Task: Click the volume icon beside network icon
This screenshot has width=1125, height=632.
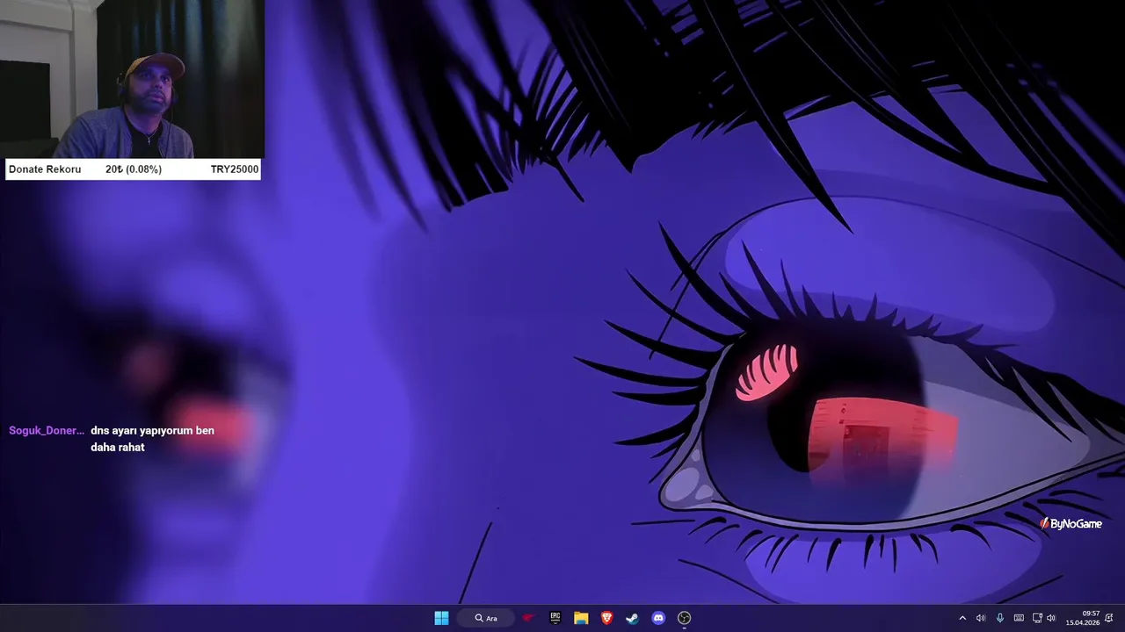Action: click(1051, 618)
